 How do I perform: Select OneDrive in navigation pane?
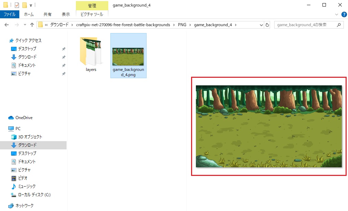click(x=20, y=118)
